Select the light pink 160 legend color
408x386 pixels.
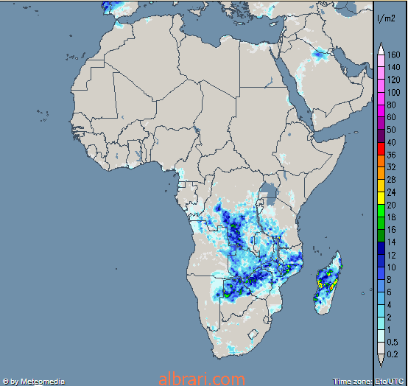(381, 61)
